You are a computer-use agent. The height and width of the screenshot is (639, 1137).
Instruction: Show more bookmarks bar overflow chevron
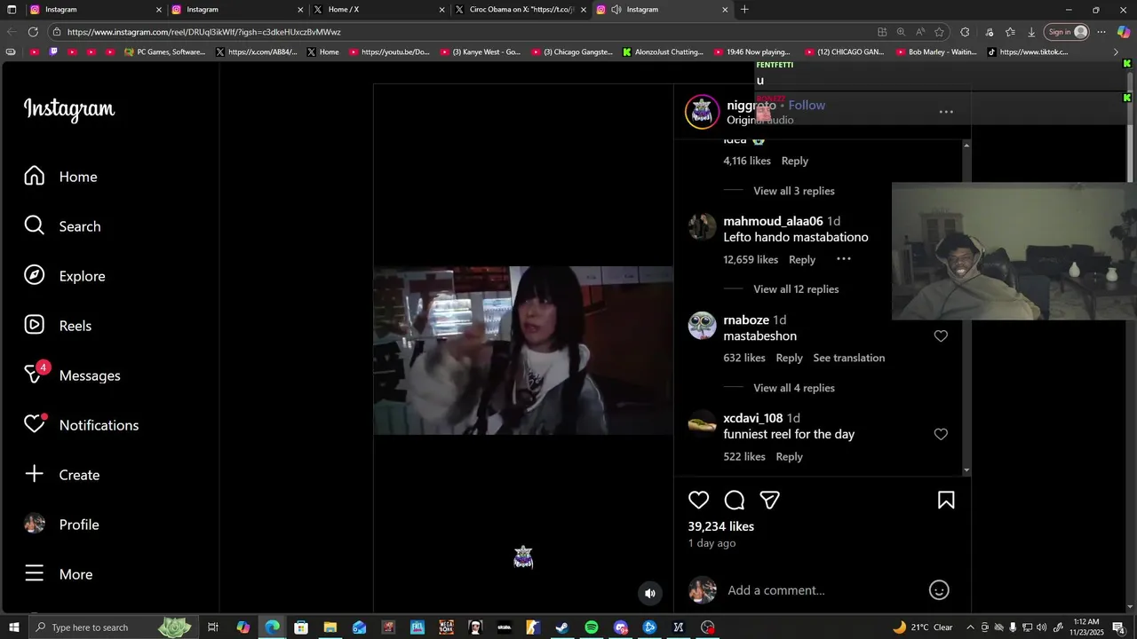click(x=1117, y=52)
